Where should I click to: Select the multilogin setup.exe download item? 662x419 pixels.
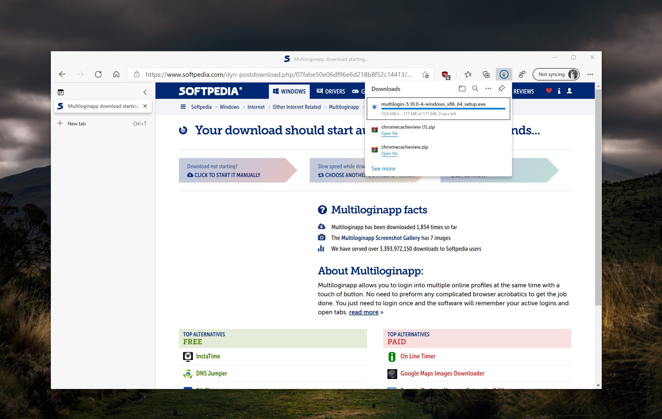438,109
